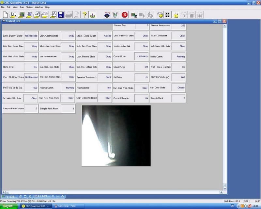Click the four black squares icon
Image resolution: width=261 pixels, height=209 pixels.
point(167,15)
